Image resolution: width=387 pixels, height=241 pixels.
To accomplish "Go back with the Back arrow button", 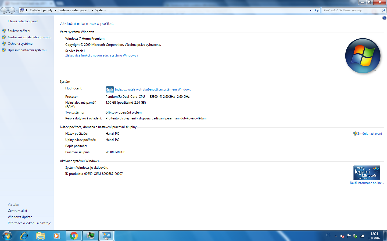I will pos(4,10).
